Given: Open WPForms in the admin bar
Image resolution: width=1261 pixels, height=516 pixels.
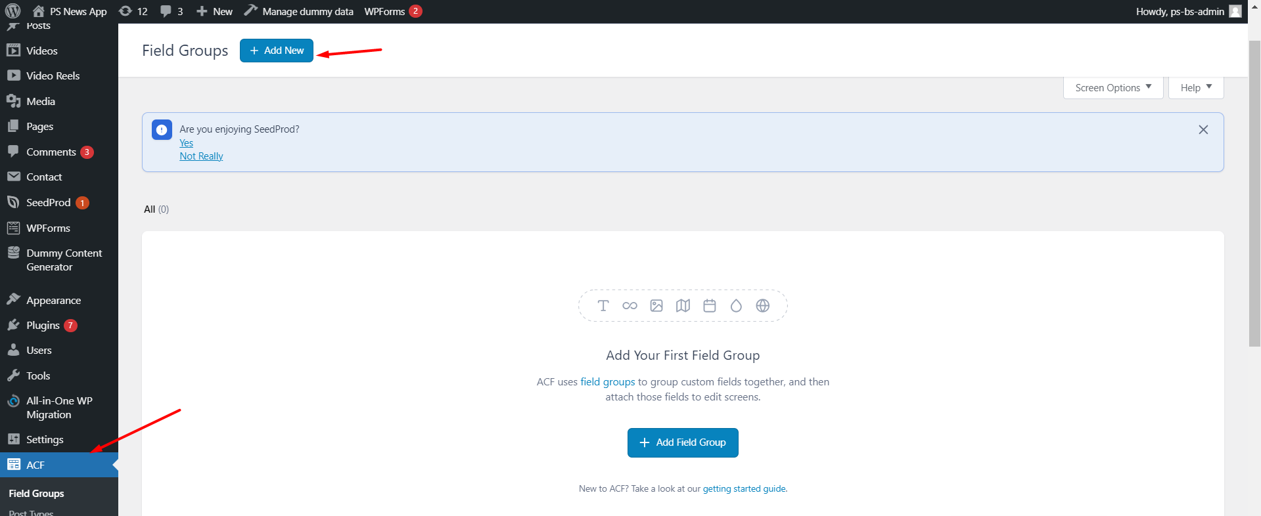Looking at the screenshot, I should click(x=393, y=11).
